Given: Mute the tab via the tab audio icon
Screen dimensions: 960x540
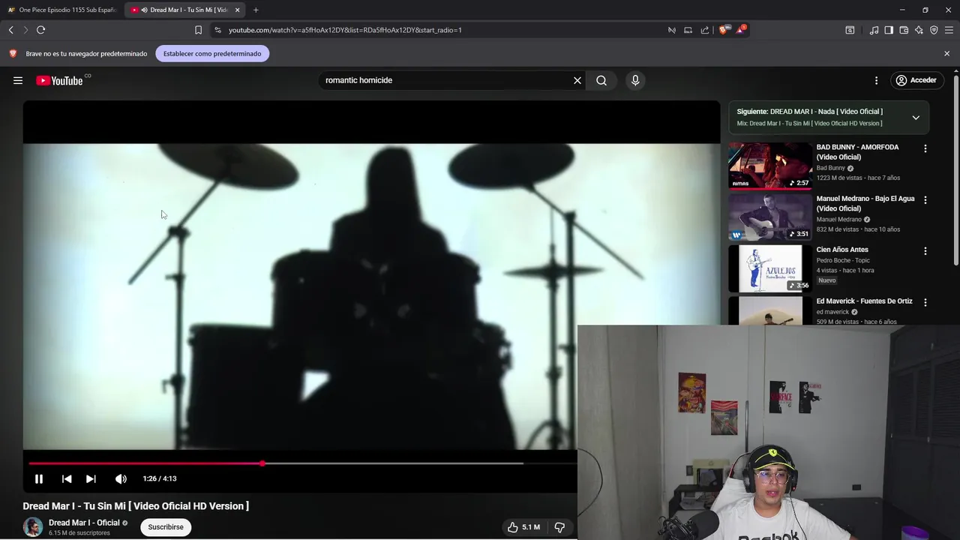Looking at the screenshot, I should pyautogui.click(x=144, y=10).
